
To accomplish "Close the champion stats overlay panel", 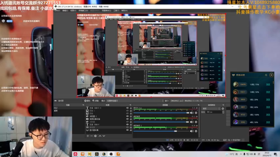I will (x=271, y=75).
